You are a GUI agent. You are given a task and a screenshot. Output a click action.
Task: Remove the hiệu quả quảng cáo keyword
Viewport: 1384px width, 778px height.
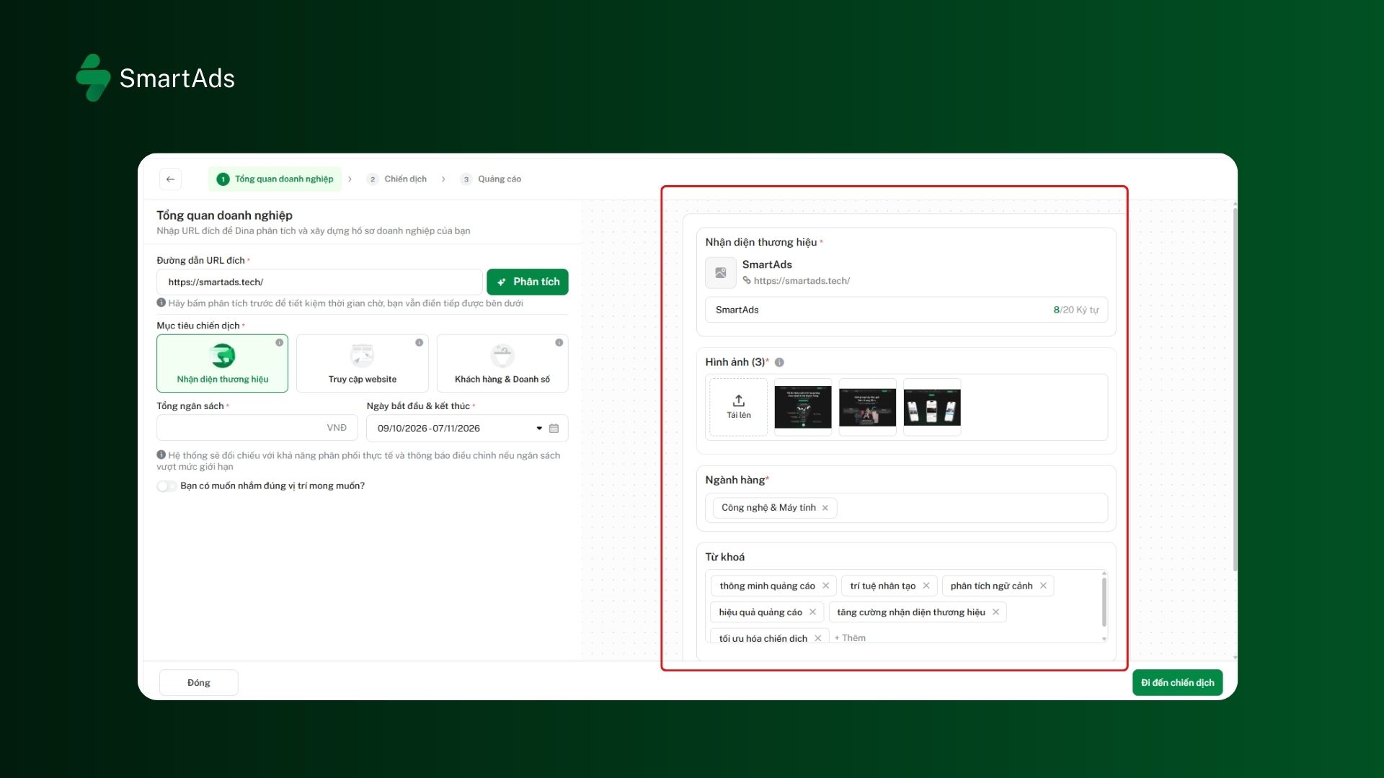[812, 612]
